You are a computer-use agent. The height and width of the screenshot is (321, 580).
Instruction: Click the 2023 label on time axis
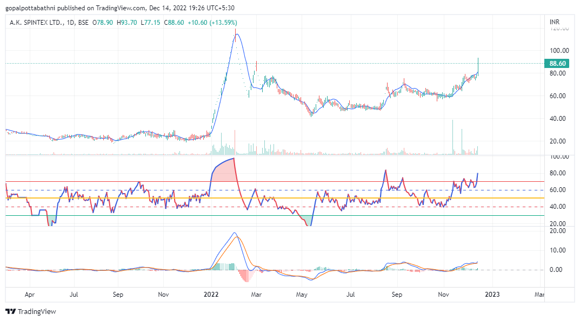pos(492,295)
